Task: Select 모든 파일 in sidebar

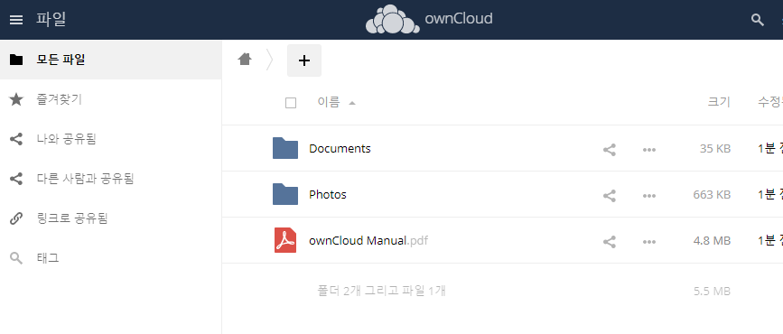Action: [111, 60]
